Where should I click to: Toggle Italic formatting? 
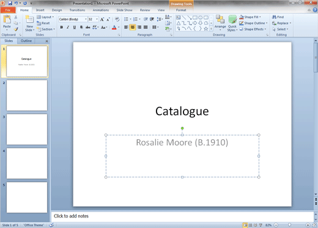[68, 27]
